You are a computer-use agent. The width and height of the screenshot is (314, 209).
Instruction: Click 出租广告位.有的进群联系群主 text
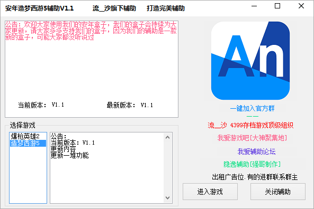pos(255,177)
